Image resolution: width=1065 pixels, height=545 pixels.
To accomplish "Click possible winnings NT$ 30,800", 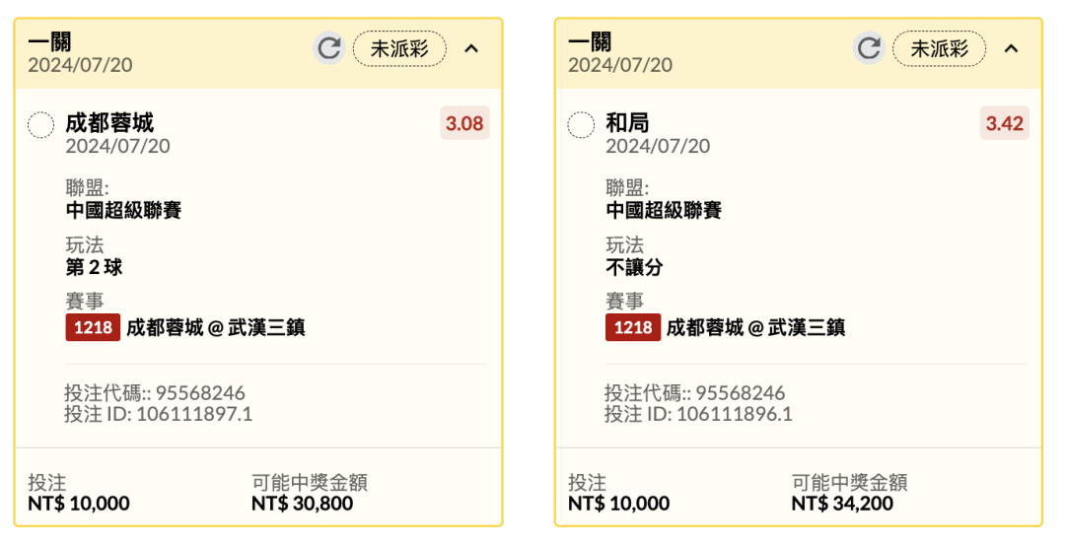I will (x=302, y=504).
